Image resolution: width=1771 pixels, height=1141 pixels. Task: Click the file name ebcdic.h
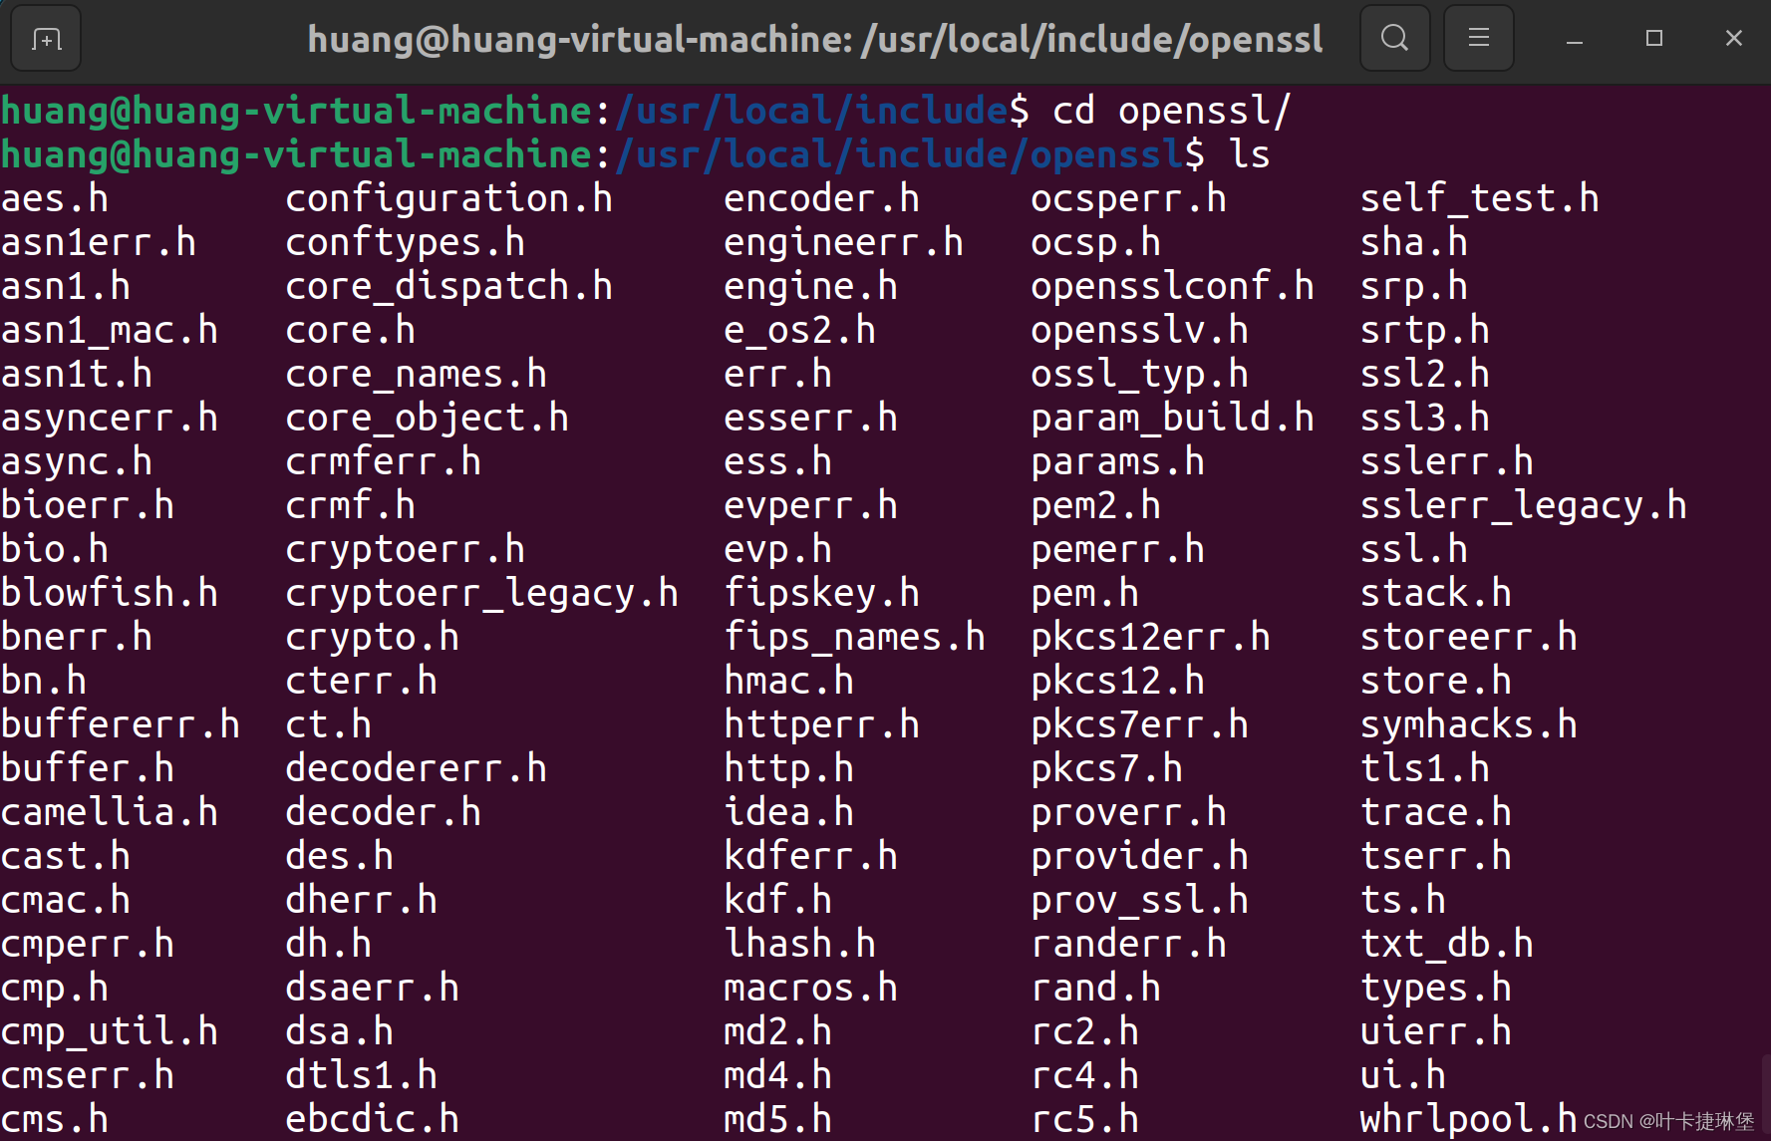(x=373, y=1119)
